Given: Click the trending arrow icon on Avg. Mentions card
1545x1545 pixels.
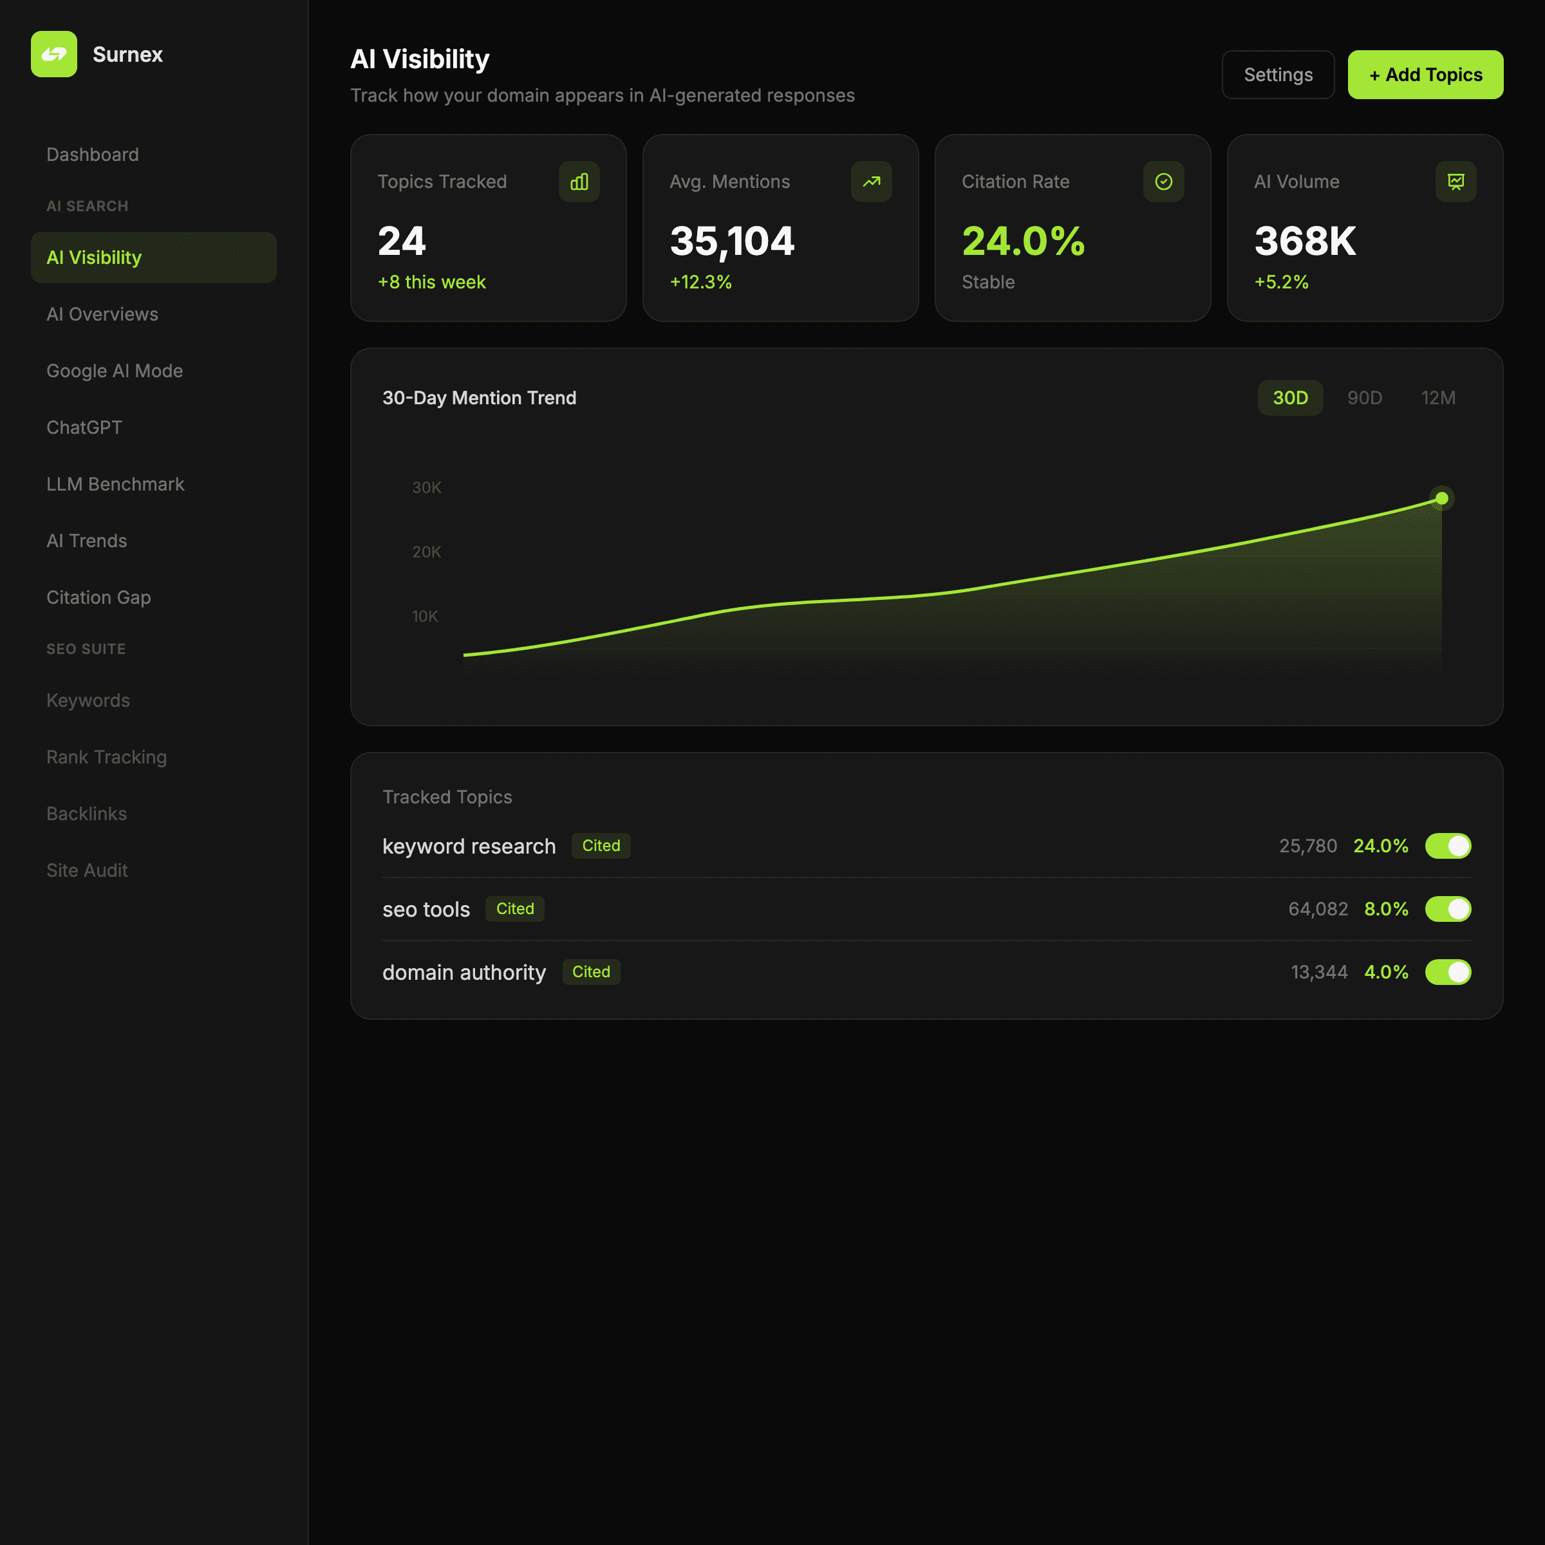Looking at the screenshot, I should coord(871,182).
